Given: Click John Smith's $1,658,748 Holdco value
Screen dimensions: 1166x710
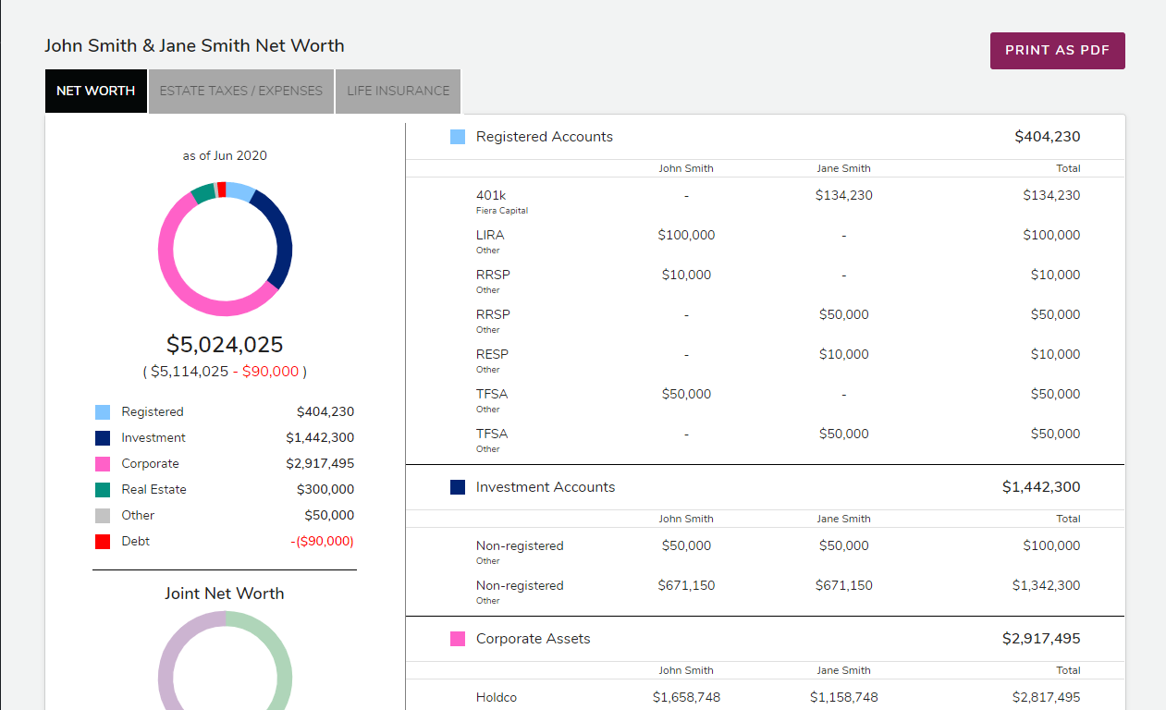Looking at the screenshot, I should click(x=686, y=697).
